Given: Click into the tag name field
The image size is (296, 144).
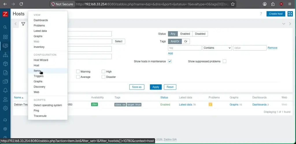Looking at the screenshot, I should coord(185,48).
